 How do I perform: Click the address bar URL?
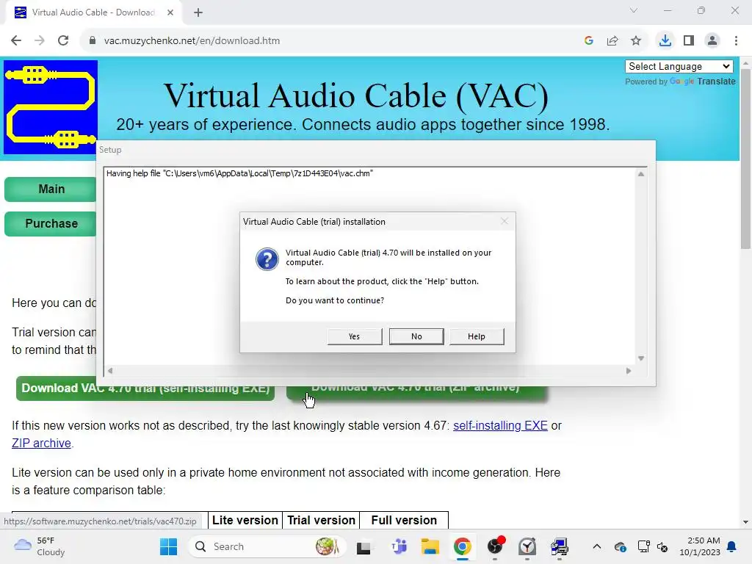click(x=192, y=41)
